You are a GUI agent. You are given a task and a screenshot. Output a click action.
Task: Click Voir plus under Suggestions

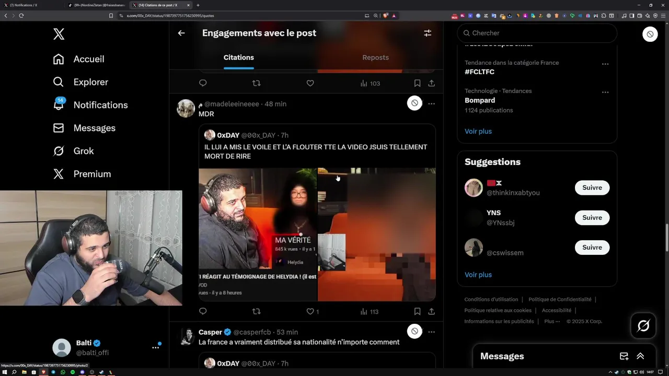point(478,275)
